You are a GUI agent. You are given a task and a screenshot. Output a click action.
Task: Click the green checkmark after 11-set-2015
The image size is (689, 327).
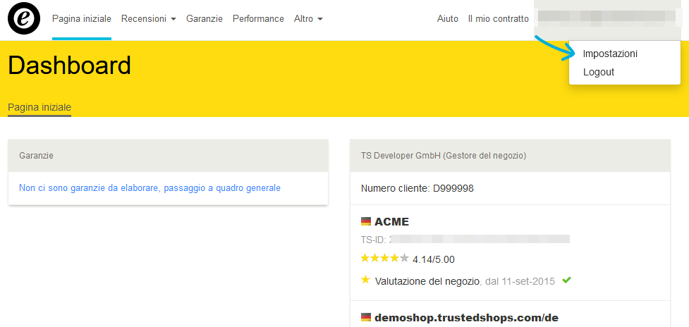[566, 280]
